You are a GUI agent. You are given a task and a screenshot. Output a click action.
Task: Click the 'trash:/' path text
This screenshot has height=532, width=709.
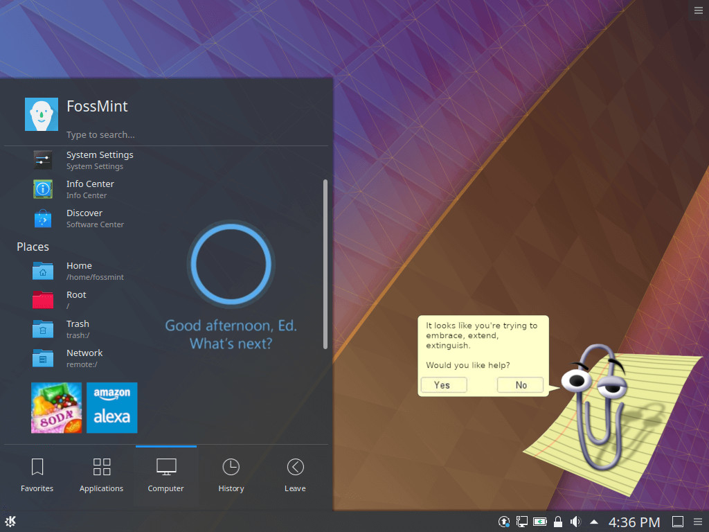pos(78,335)
